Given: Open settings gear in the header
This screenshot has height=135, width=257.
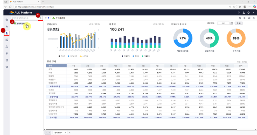Looking at the screenshot, I should click(249, 13).
